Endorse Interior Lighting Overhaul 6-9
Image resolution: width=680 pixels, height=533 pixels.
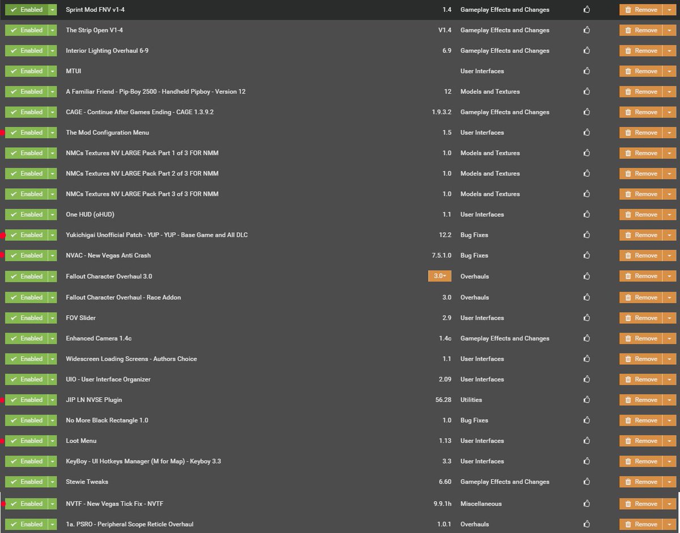(x=586, y=50)
